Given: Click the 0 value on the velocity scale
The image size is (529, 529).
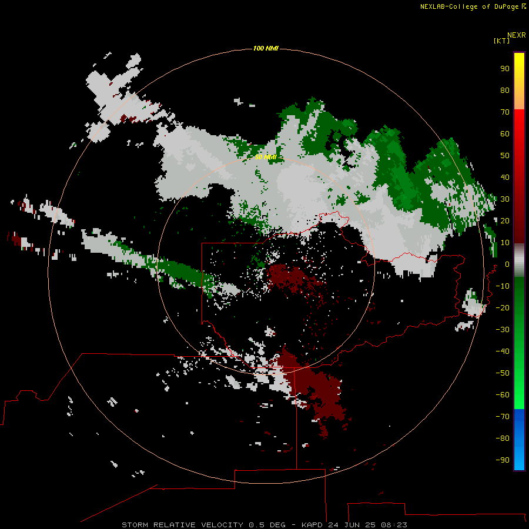Looking at the screenshot, I should [507, 264].
